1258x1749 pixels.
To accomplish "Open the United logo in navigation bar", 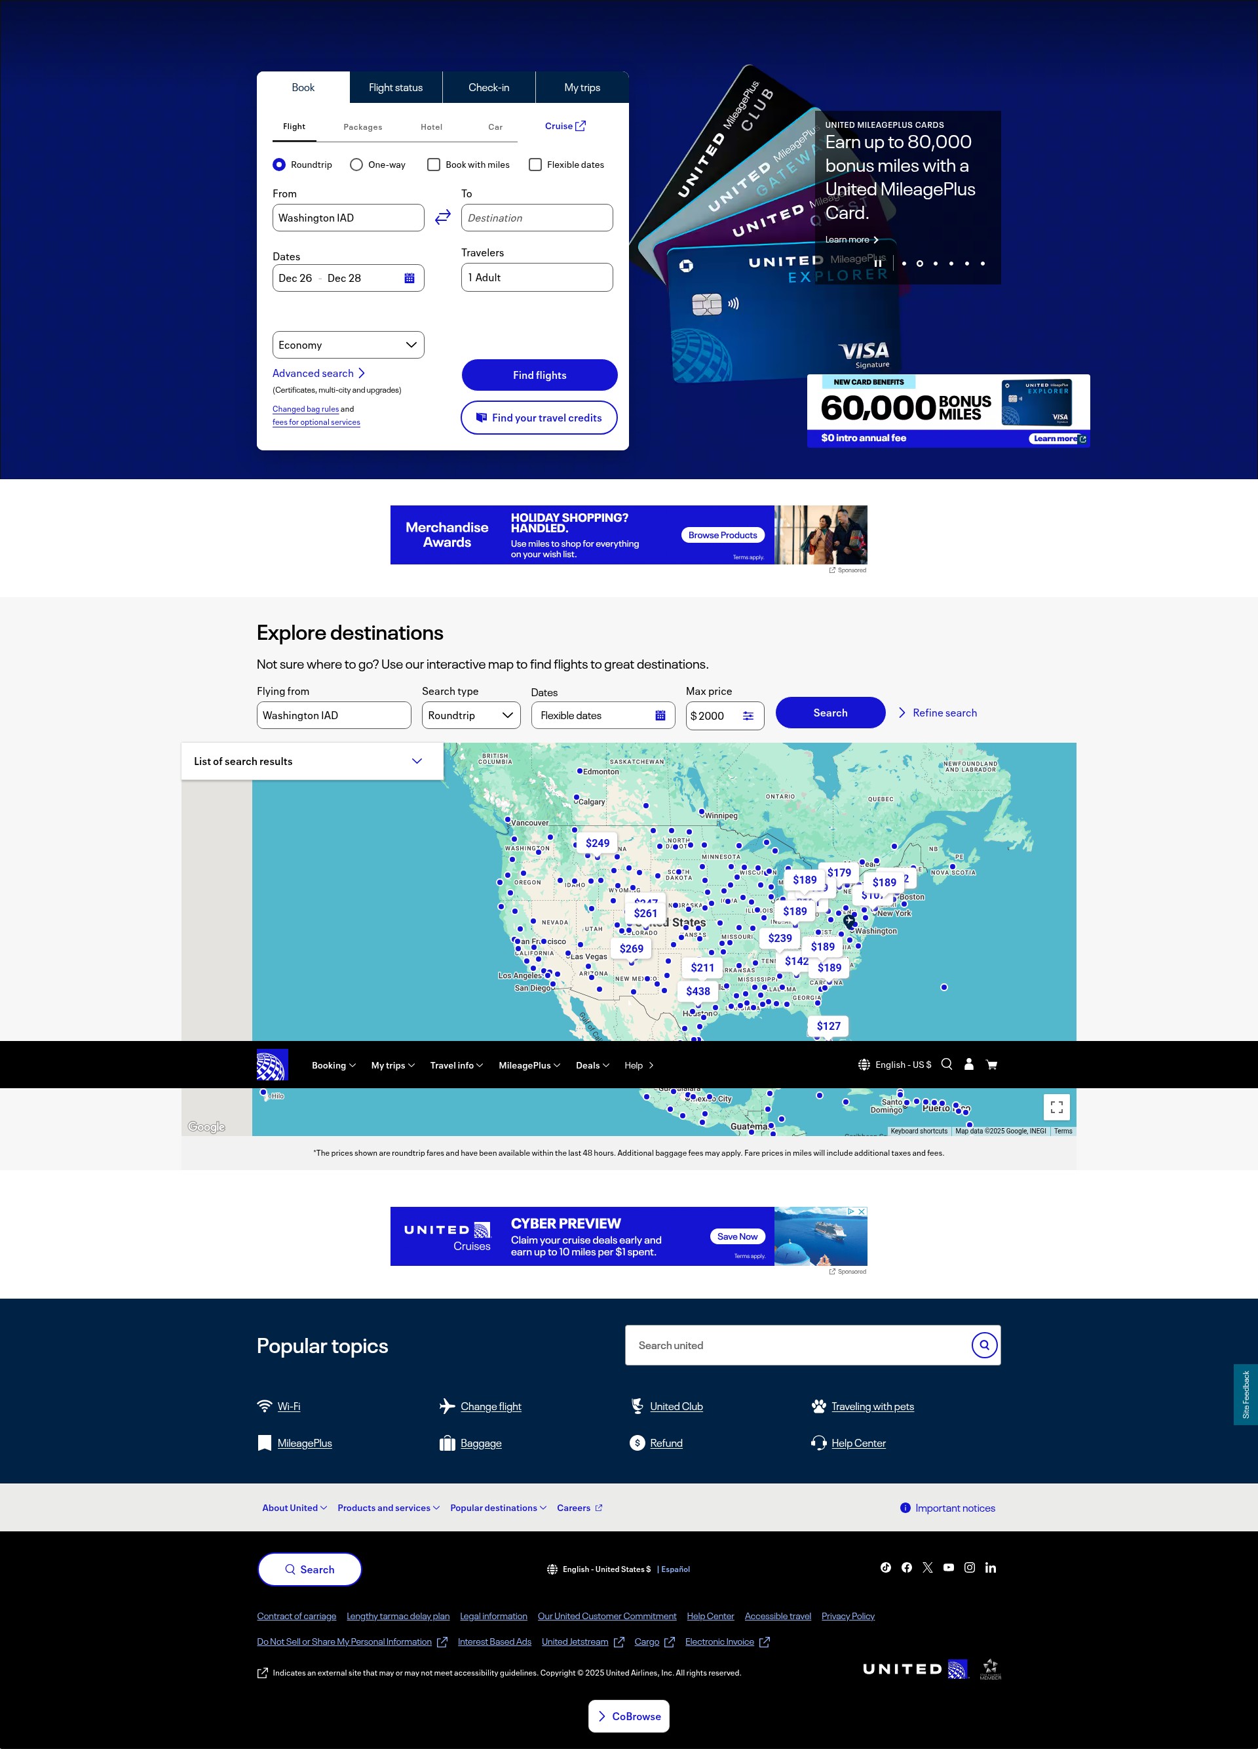I will (272, 1064).
